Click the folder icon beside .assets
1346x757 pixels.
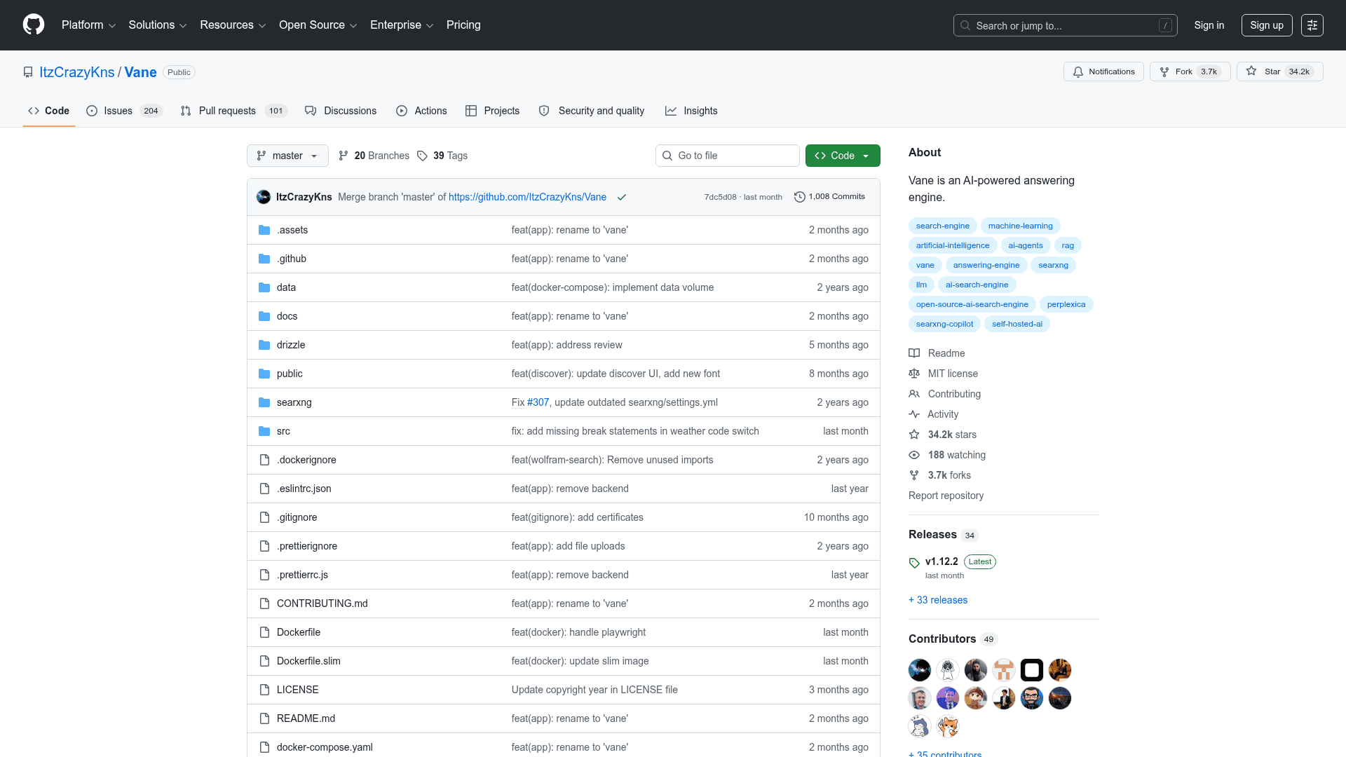[x=264, y=230]
